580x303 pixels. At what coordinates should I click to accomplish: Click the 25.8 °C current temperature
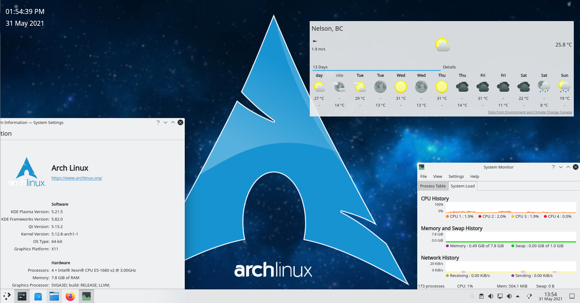click(x=564, y=45)
